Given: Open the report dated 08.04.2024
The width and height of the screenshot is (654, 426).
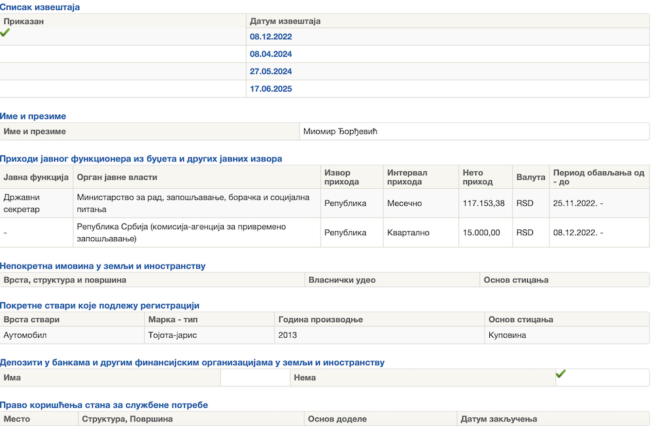Looking at the screenshot, I should [x=271, y=54].
